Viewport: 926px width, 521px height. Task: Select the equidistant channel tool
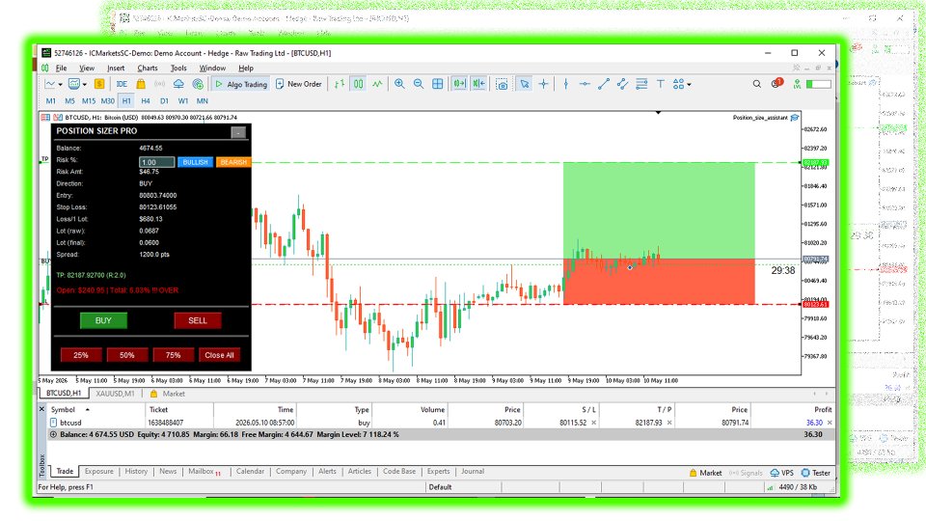click(622, 84)
